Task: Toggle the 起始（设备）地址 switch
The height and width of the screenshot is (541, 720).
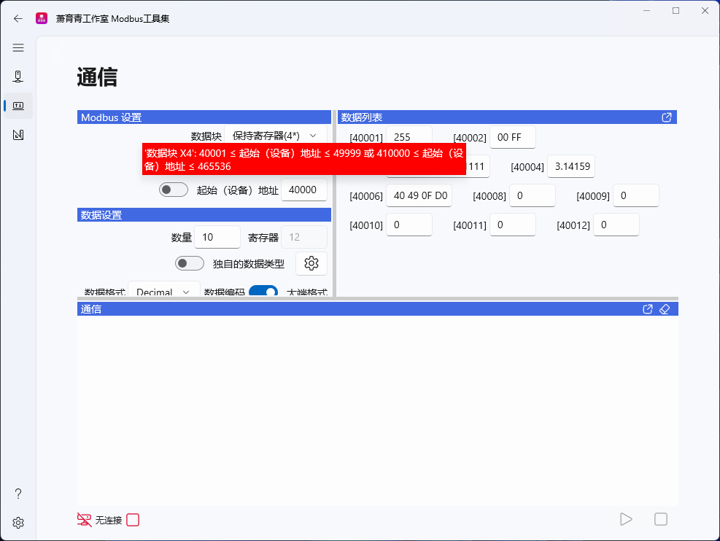Action: (173, 190)
